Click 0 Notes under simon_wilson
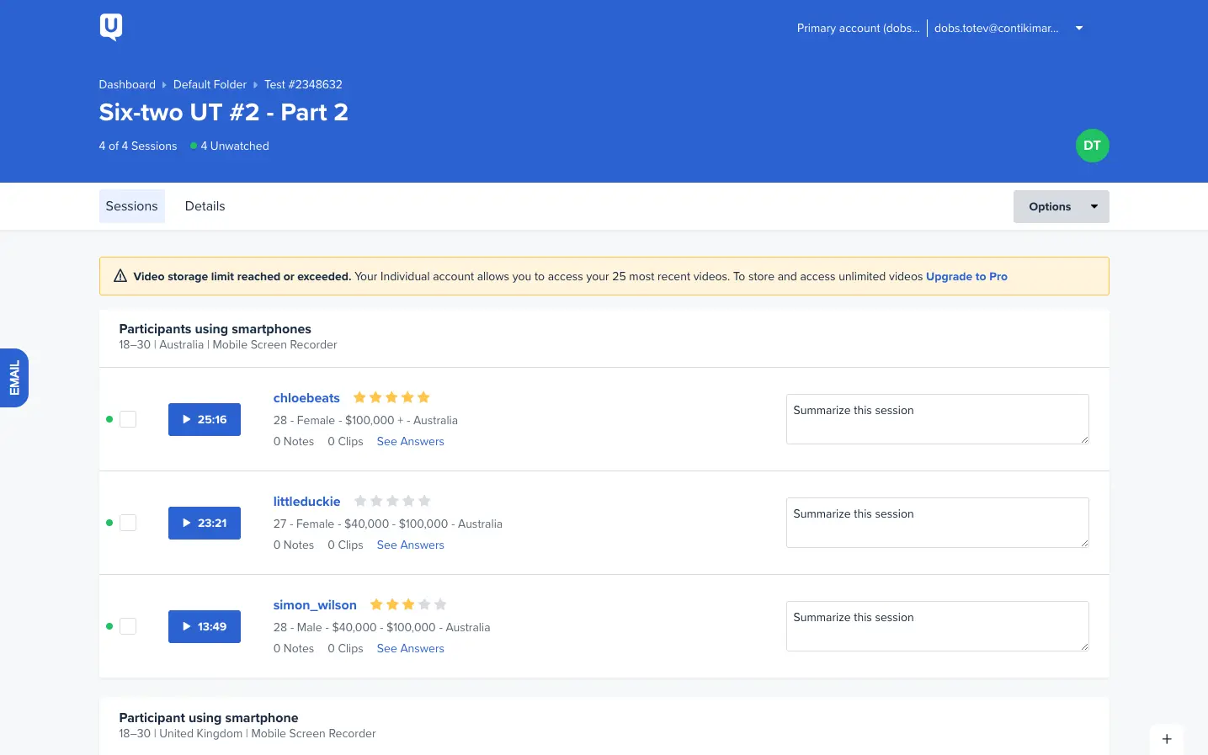 (294, 648)
